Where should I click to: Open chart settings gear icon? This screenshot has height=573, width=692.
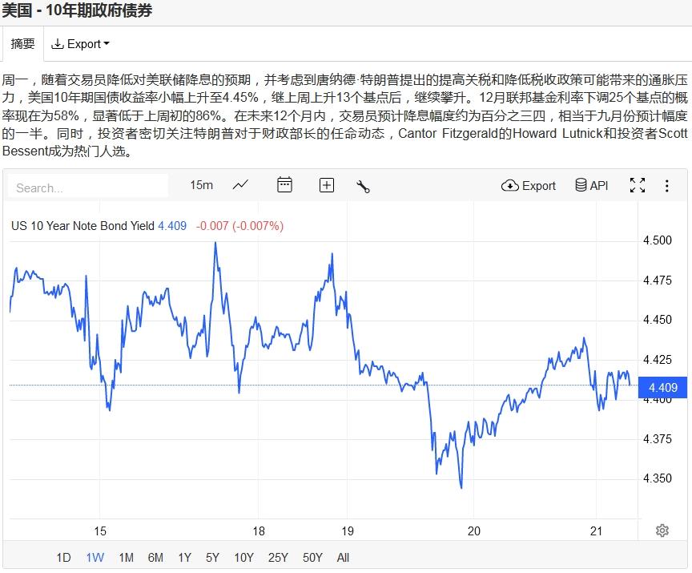[662, 531]
